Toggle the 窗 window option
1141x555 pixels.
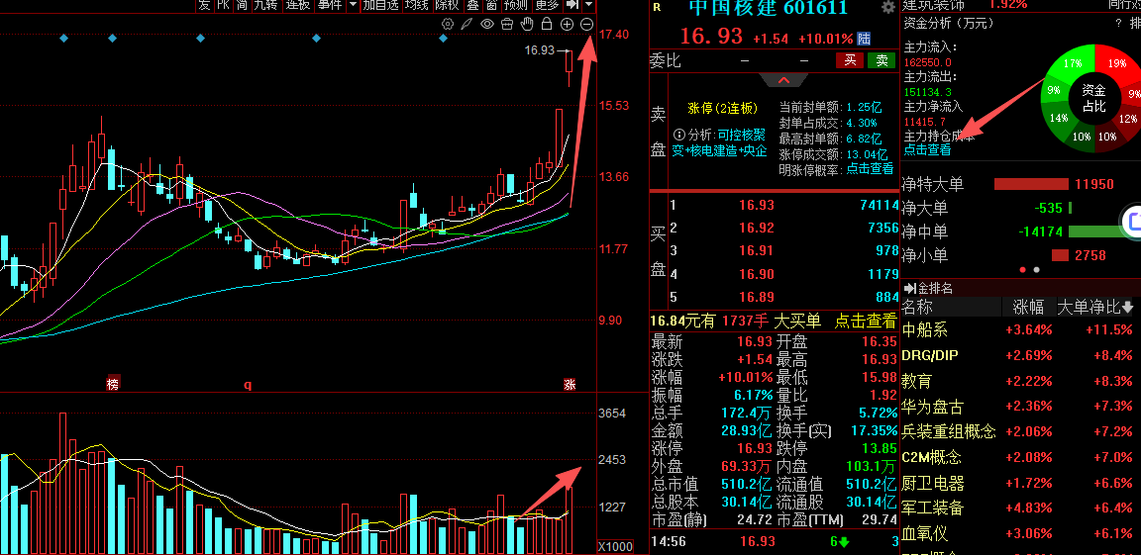point(492,5)
